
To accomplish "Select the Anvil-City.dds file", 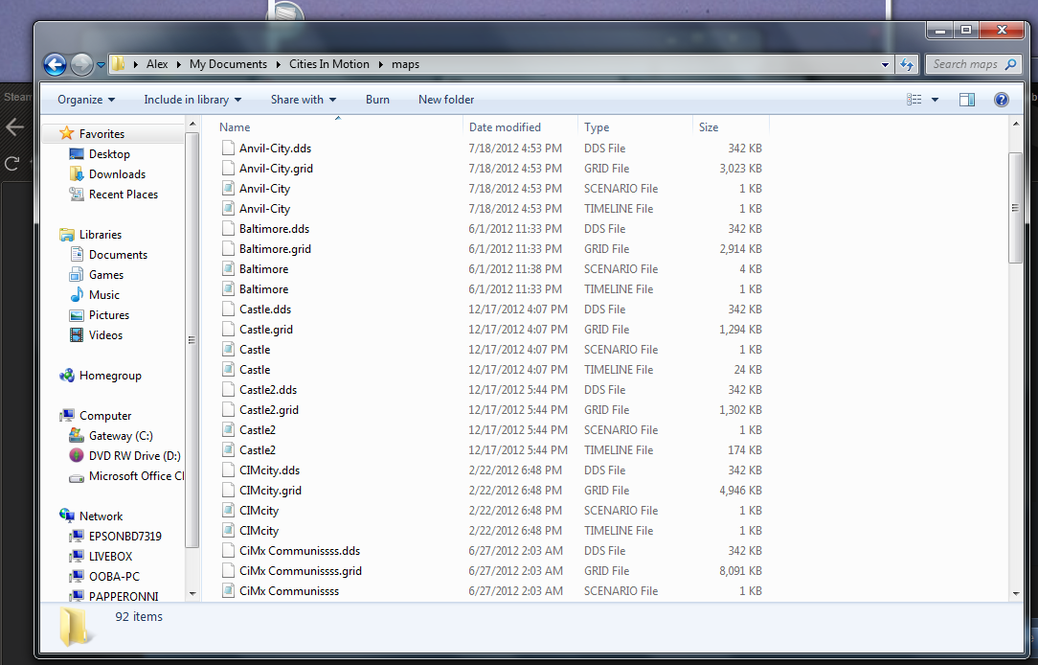I will 276,149.
